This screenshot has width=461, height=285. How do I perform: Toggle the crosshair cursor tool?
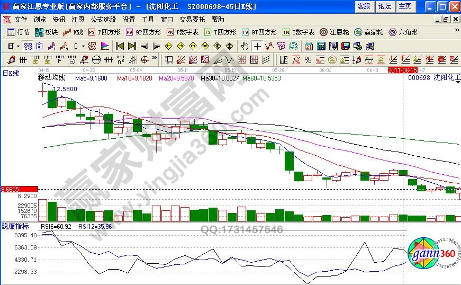point(257,46)
